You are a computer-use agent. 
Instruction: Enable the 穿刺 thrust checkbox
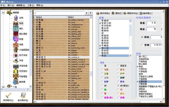[x=142, y=45]
